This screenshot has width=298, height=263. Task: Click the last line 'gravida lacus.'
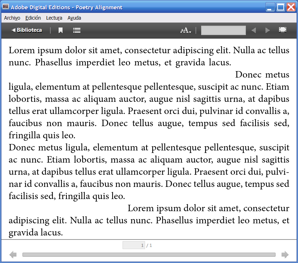click(36, 233)
